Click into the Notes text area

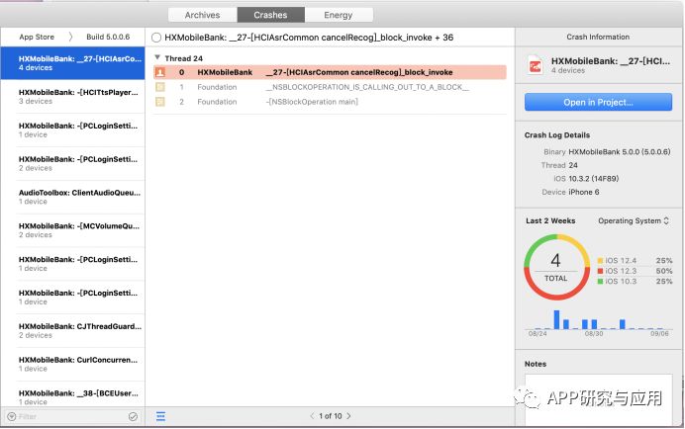click(x=598, y=399)
